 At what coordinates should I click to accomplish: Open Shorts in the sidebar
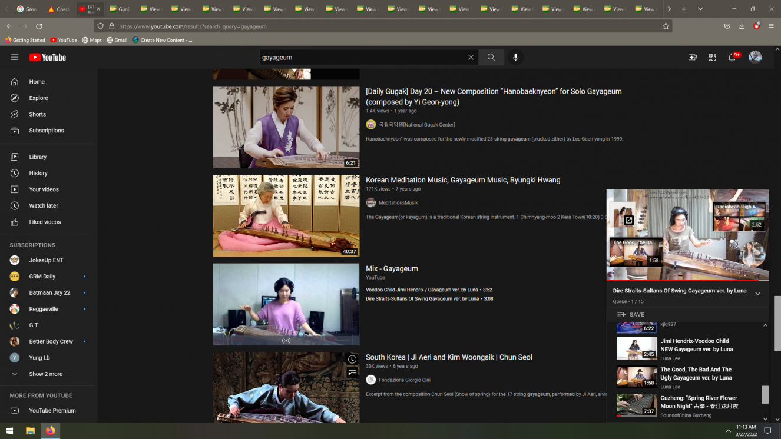pos(47,114)
